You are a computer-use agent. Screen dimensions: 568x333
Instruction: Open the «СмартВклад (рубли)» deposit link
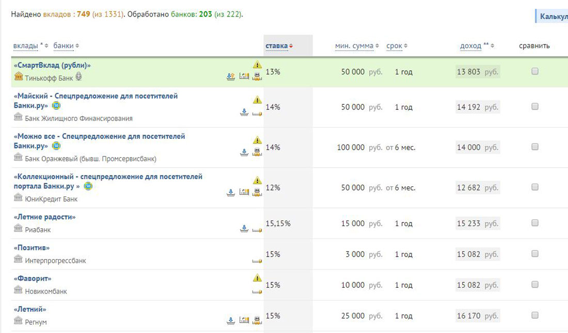(x=52, y=65)
